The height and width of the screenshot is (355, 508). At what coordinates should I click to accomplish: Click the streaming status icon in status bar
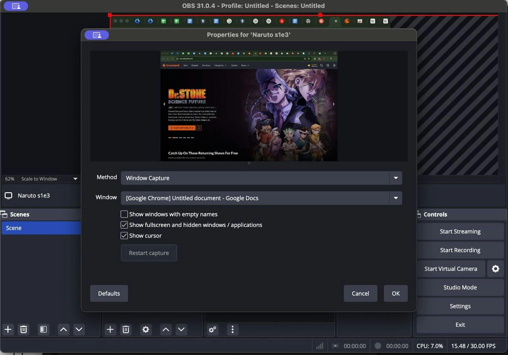[335, 346]
